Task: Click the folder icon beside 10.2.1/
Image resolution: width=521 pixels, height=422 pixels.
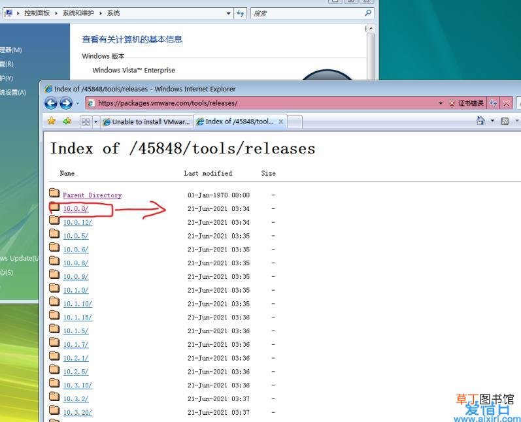Action: pos(54,356)
